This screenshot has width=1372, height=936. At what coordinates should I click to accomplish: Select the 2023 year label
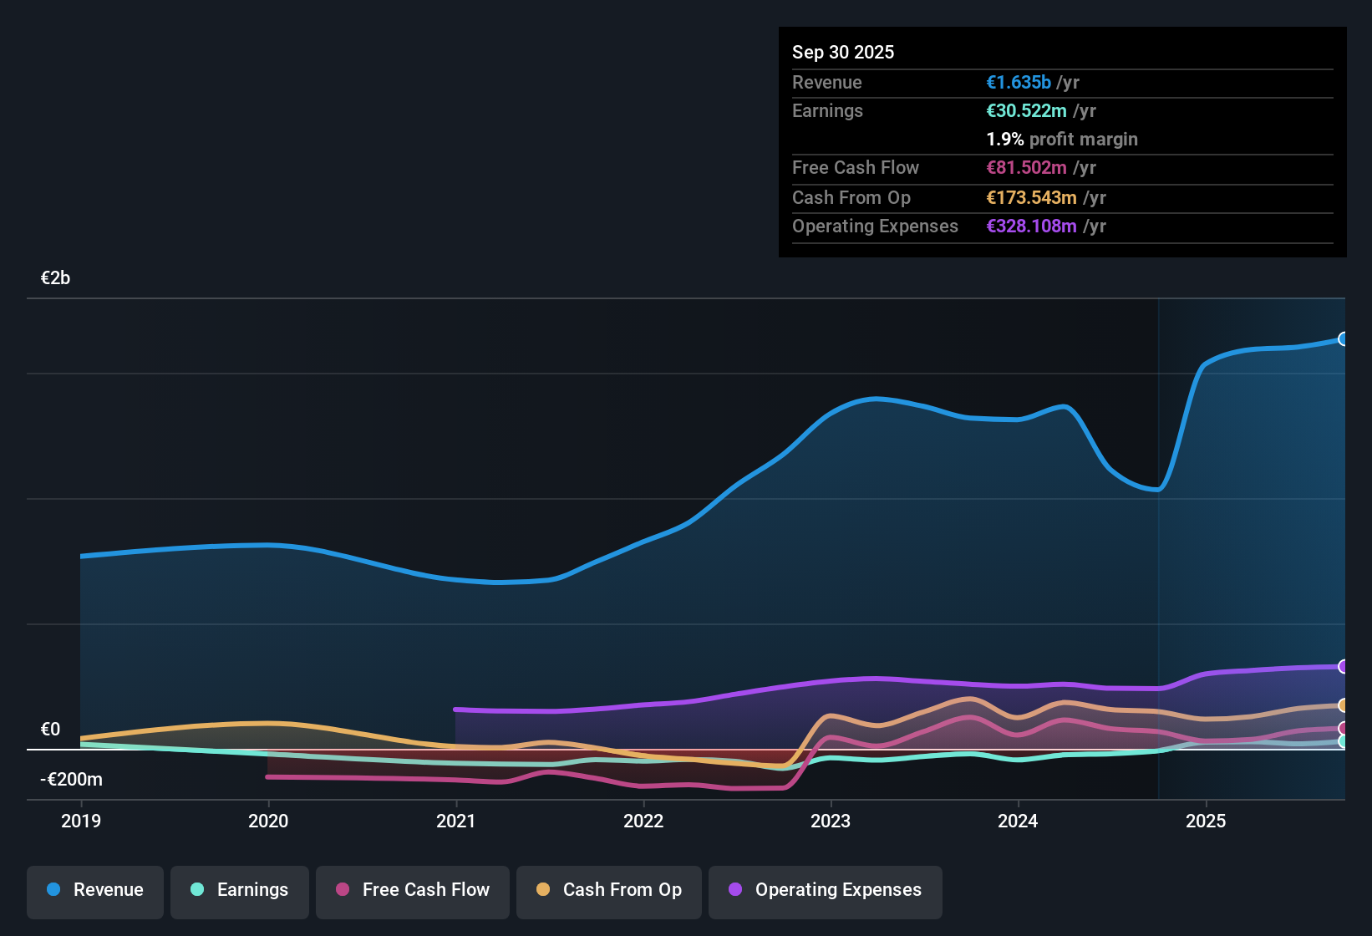pyautogui.click(x=830, y=822)
